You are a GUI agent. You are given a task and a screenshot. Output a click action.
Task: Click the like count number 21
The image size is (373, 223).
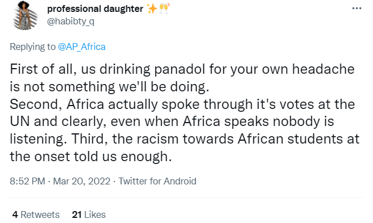pos(77,214)
